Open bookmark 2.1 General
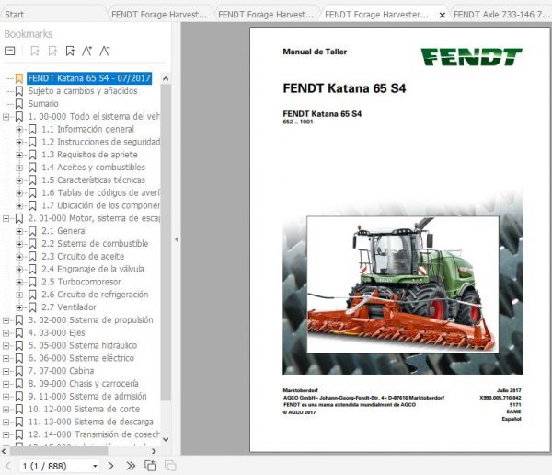 [64, 231]
